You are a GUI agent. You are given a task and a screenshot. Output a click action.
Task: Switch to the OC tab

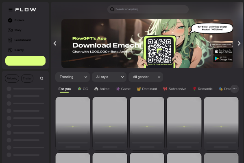click(83, 89)
